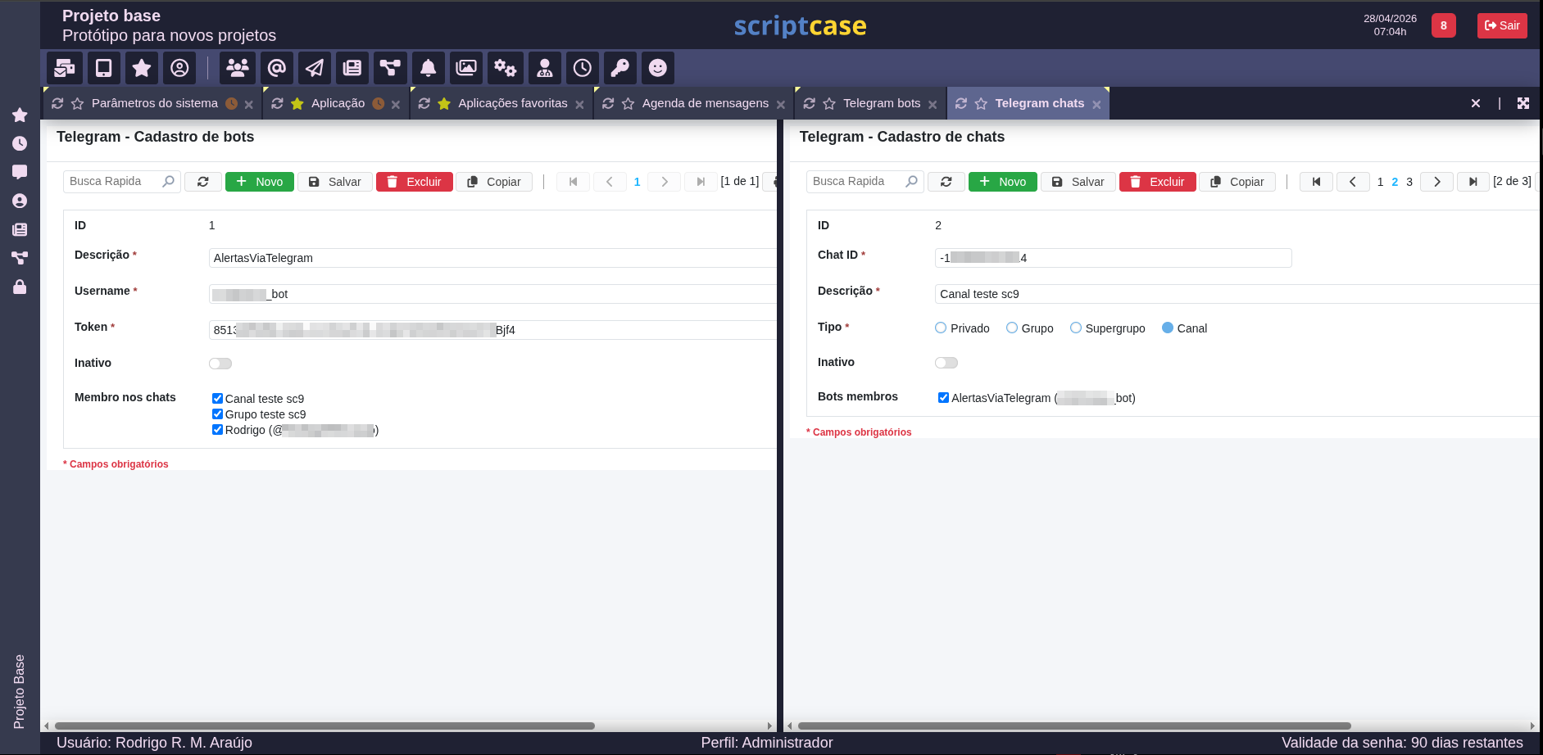Click the red Sair logout button

pos(1502,25)
